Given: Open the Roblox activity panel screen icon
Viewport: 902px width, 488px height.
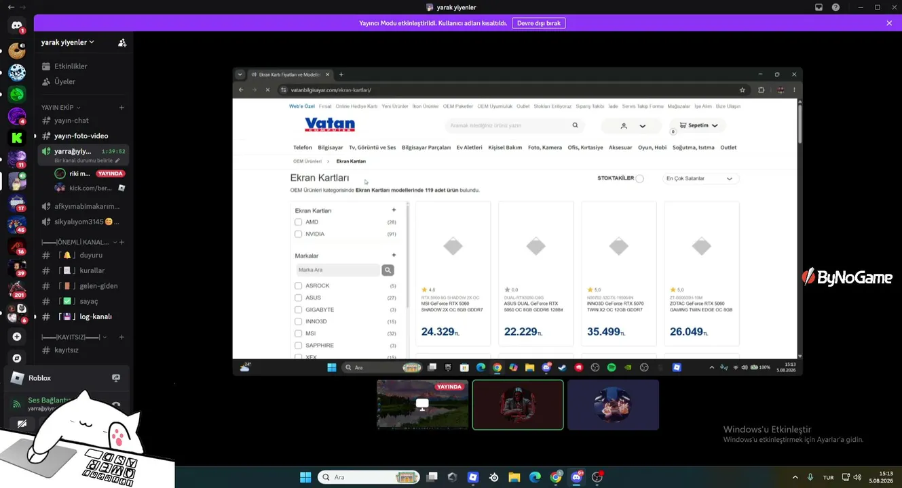Looking at the screenshot, I should tap(116, 378).
